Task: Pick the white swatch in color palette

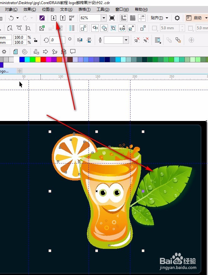Action: 17,60
